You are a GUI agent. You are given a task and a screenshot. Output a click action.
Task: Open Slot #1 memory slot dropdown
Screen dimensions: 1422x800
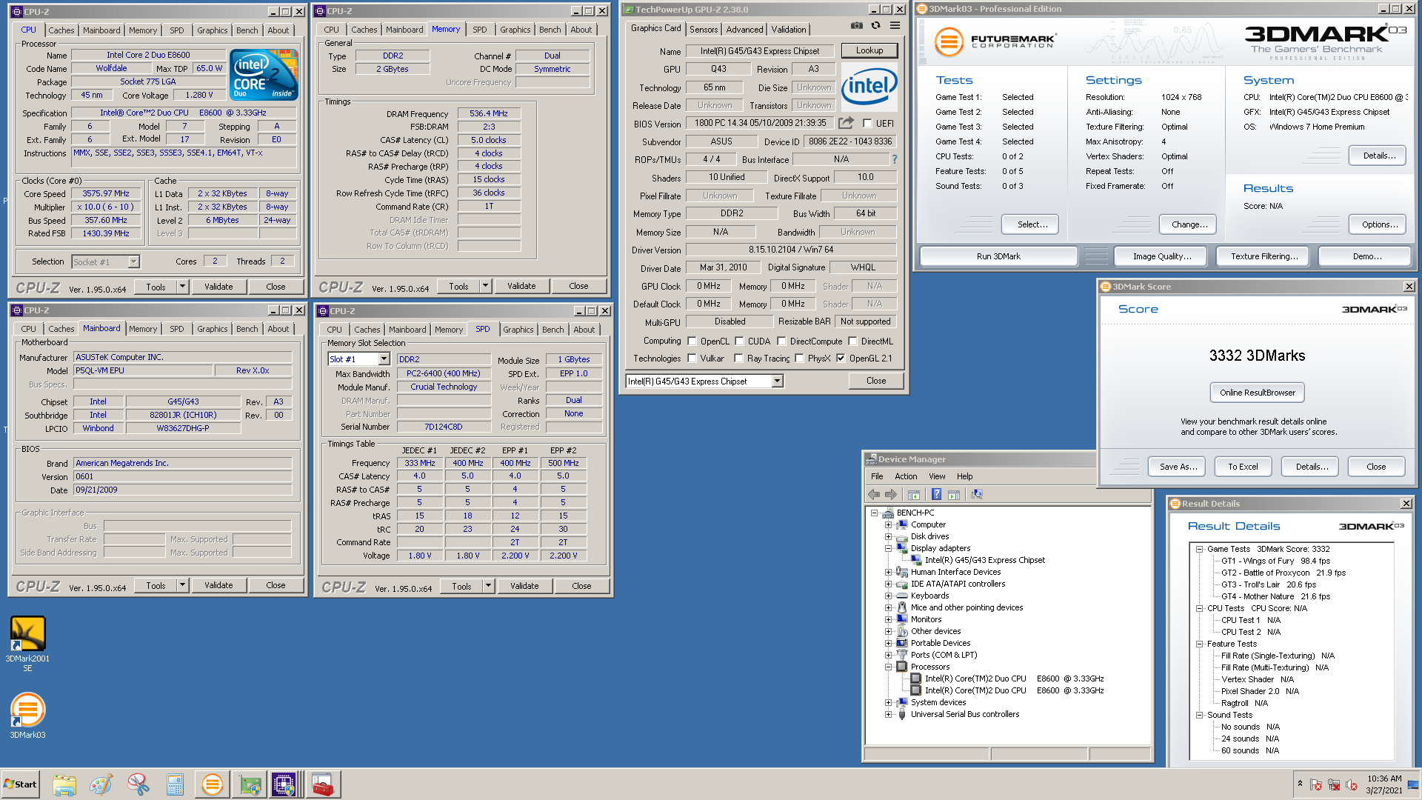(384, 359)
